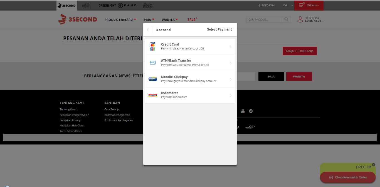Open the Pinterest social link
380x187 pixels.
coord(251,111)
